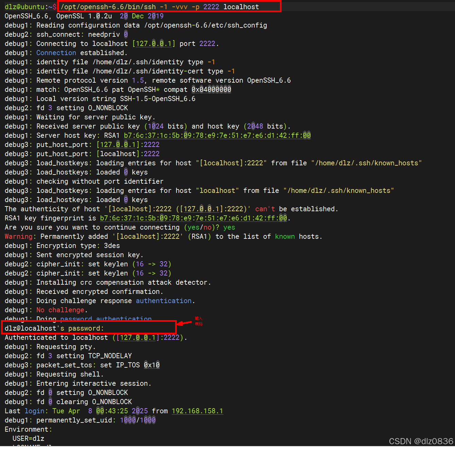Select the USER=dlz environment variable
The image size is (455, 449).
[28, 438]
